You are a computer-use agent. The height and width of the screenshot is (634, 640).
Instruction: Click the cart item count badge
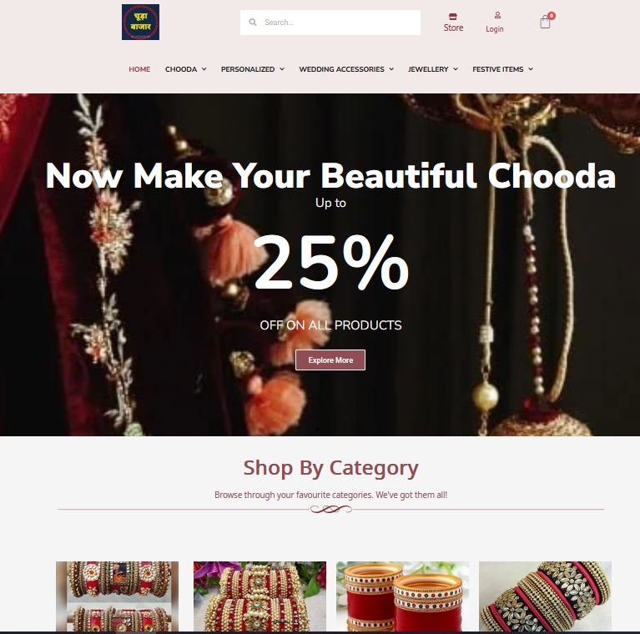coord(552,16)
